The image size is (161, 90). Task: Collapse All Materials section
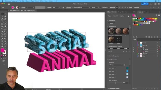108,20
